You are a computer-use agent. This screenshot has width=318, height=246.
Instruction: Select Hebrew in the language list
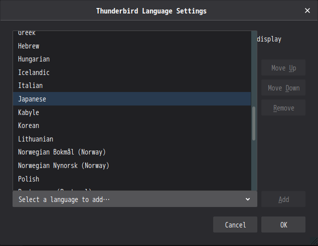point(132,46)
